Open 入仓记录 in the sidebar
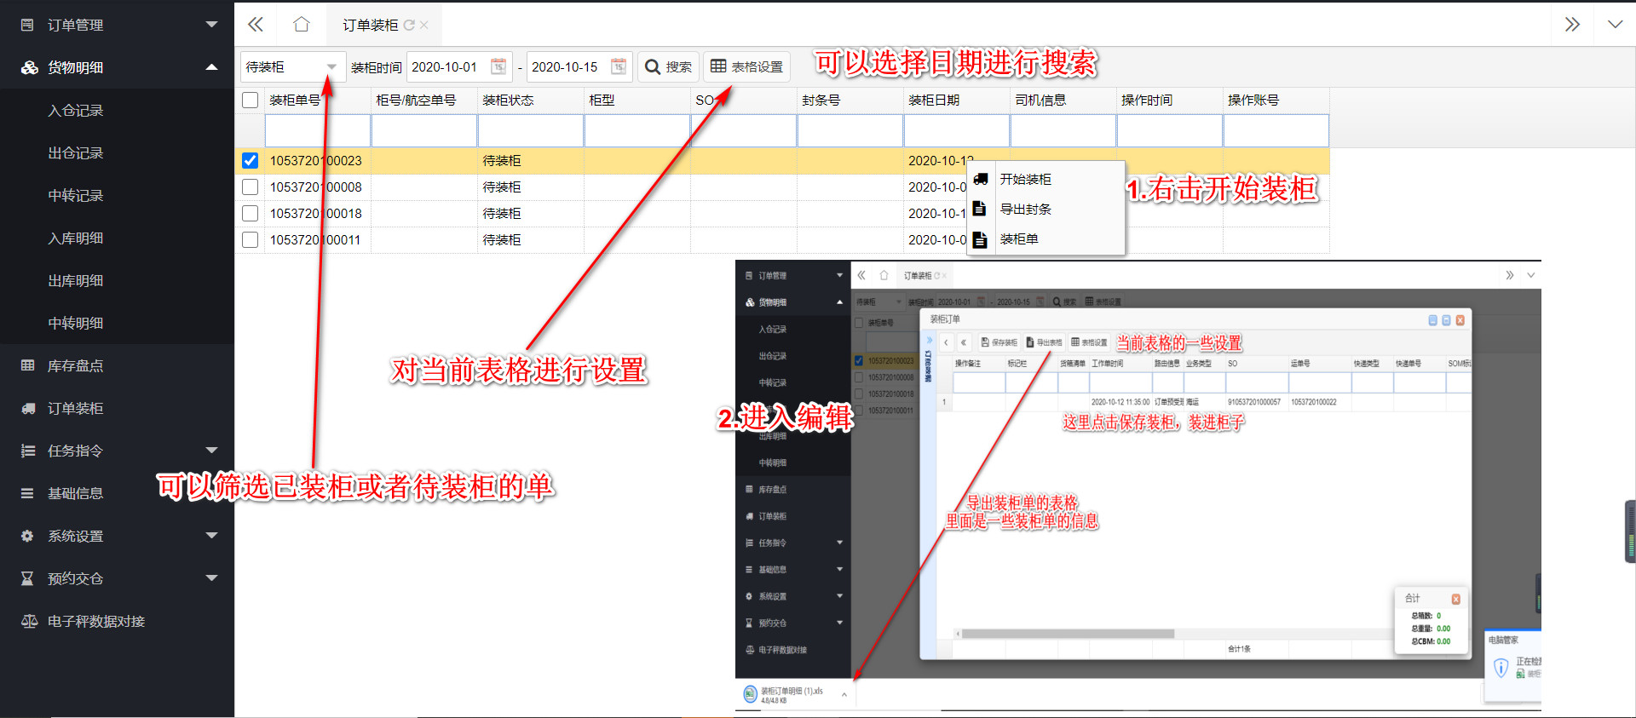1636x718 pixels. 76,110
